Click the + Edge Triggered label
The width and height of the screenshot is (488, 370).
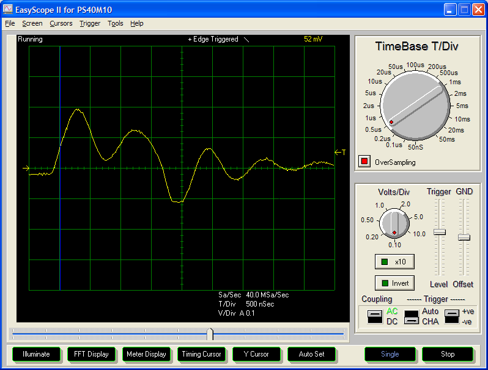point(213,39)
